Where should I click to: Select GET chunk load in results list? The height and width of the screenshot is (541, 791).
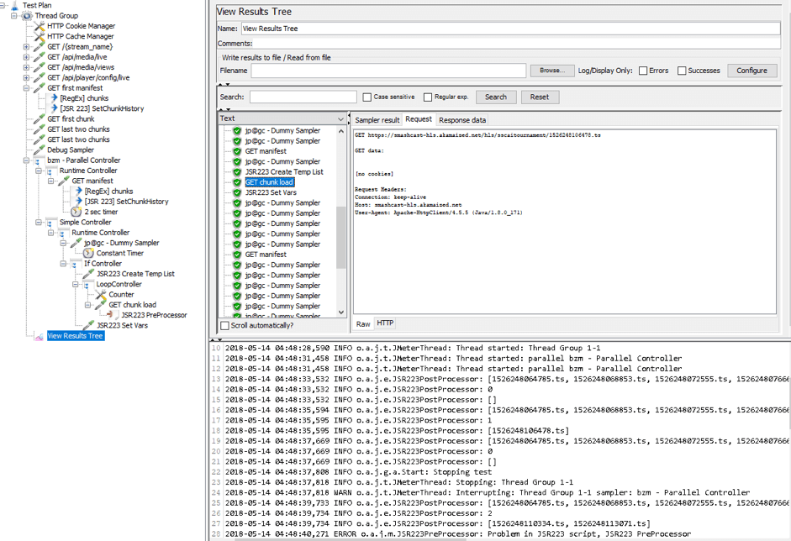pyautogui.click(x=269, y=182)
